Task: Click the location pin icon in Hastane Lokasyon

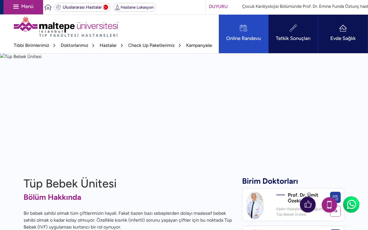Action: coord(117,7)
